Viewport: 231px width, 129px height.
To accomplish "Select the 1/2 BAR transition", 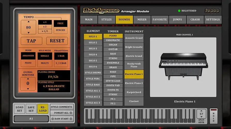I will pos(61,63).
